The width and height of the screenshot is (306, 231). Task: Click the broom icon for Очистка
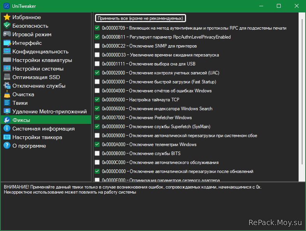coord(7,94)
